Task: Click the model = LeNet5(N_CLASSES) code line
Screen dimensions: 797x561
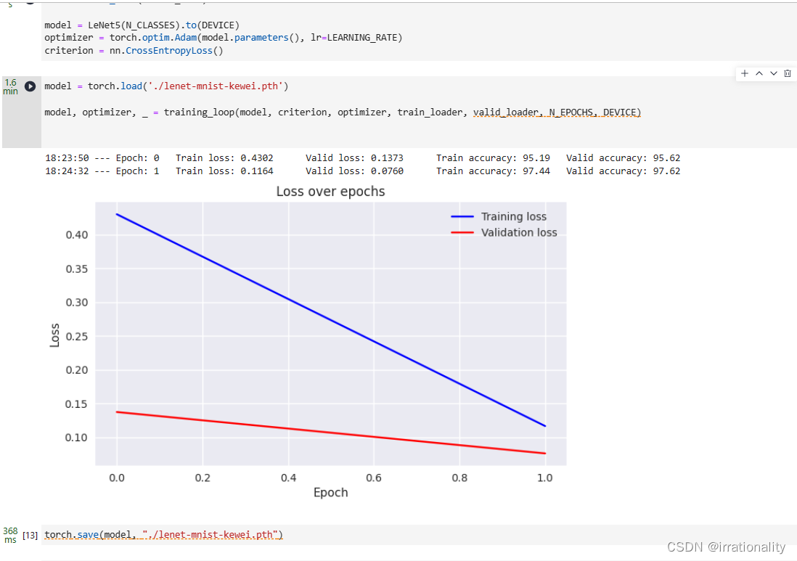Action: coord(142,25)
